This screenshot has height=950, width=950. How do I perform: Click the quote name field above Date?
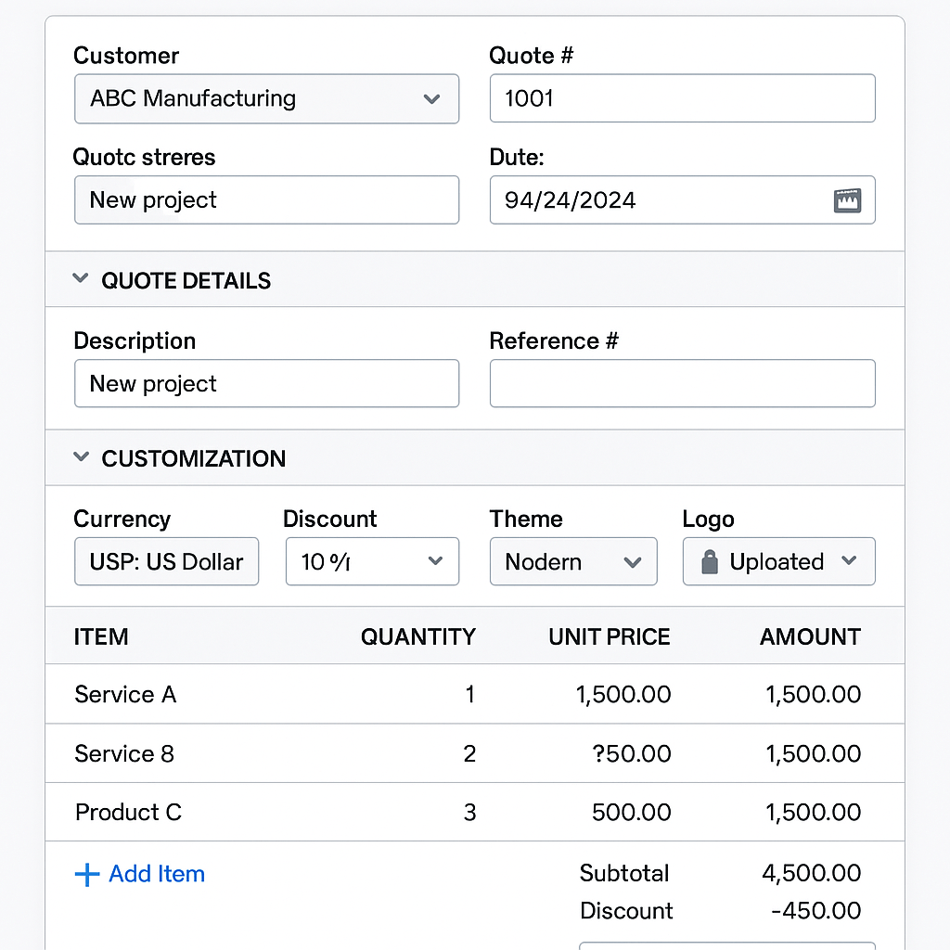[x=266, y=200]
